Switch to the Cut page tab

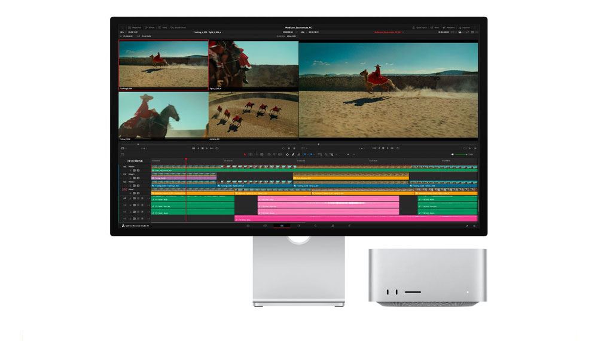click(265, 226)
